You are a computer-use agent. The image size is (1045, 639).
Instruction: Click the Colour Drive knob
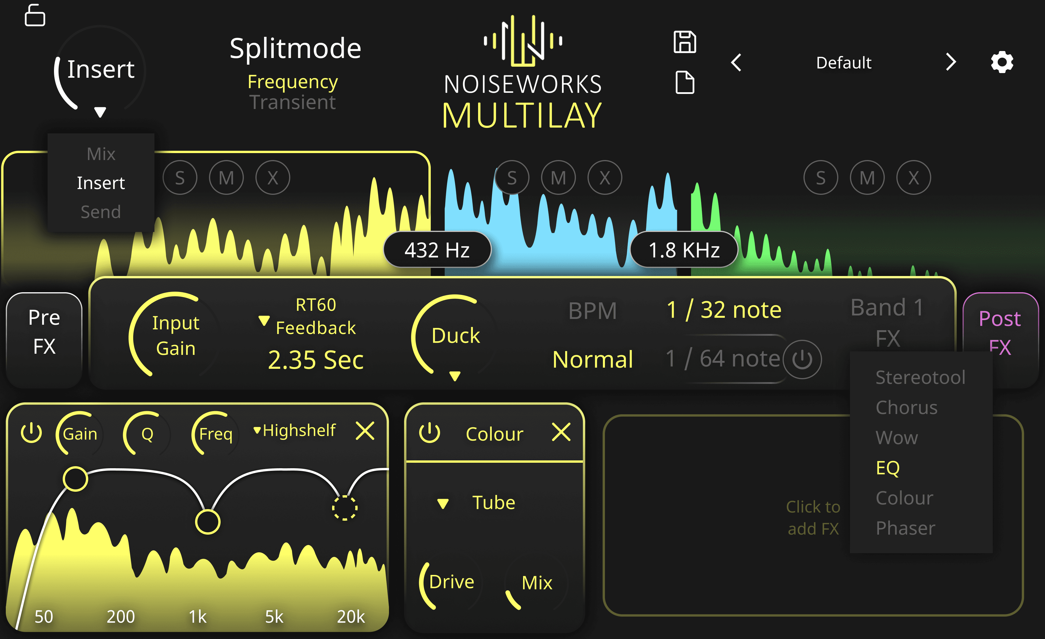pyautogui.click(x=451, y=582)
